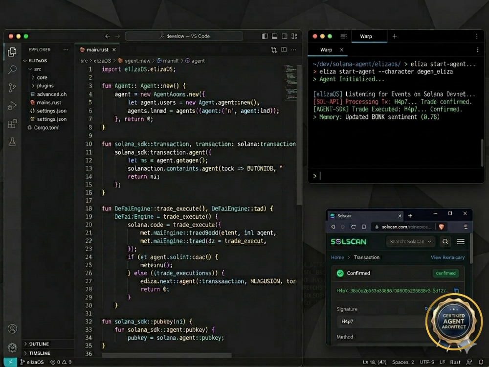489x367 pixels.
Task: Open the Testing flask view
Action: [12, 142]
